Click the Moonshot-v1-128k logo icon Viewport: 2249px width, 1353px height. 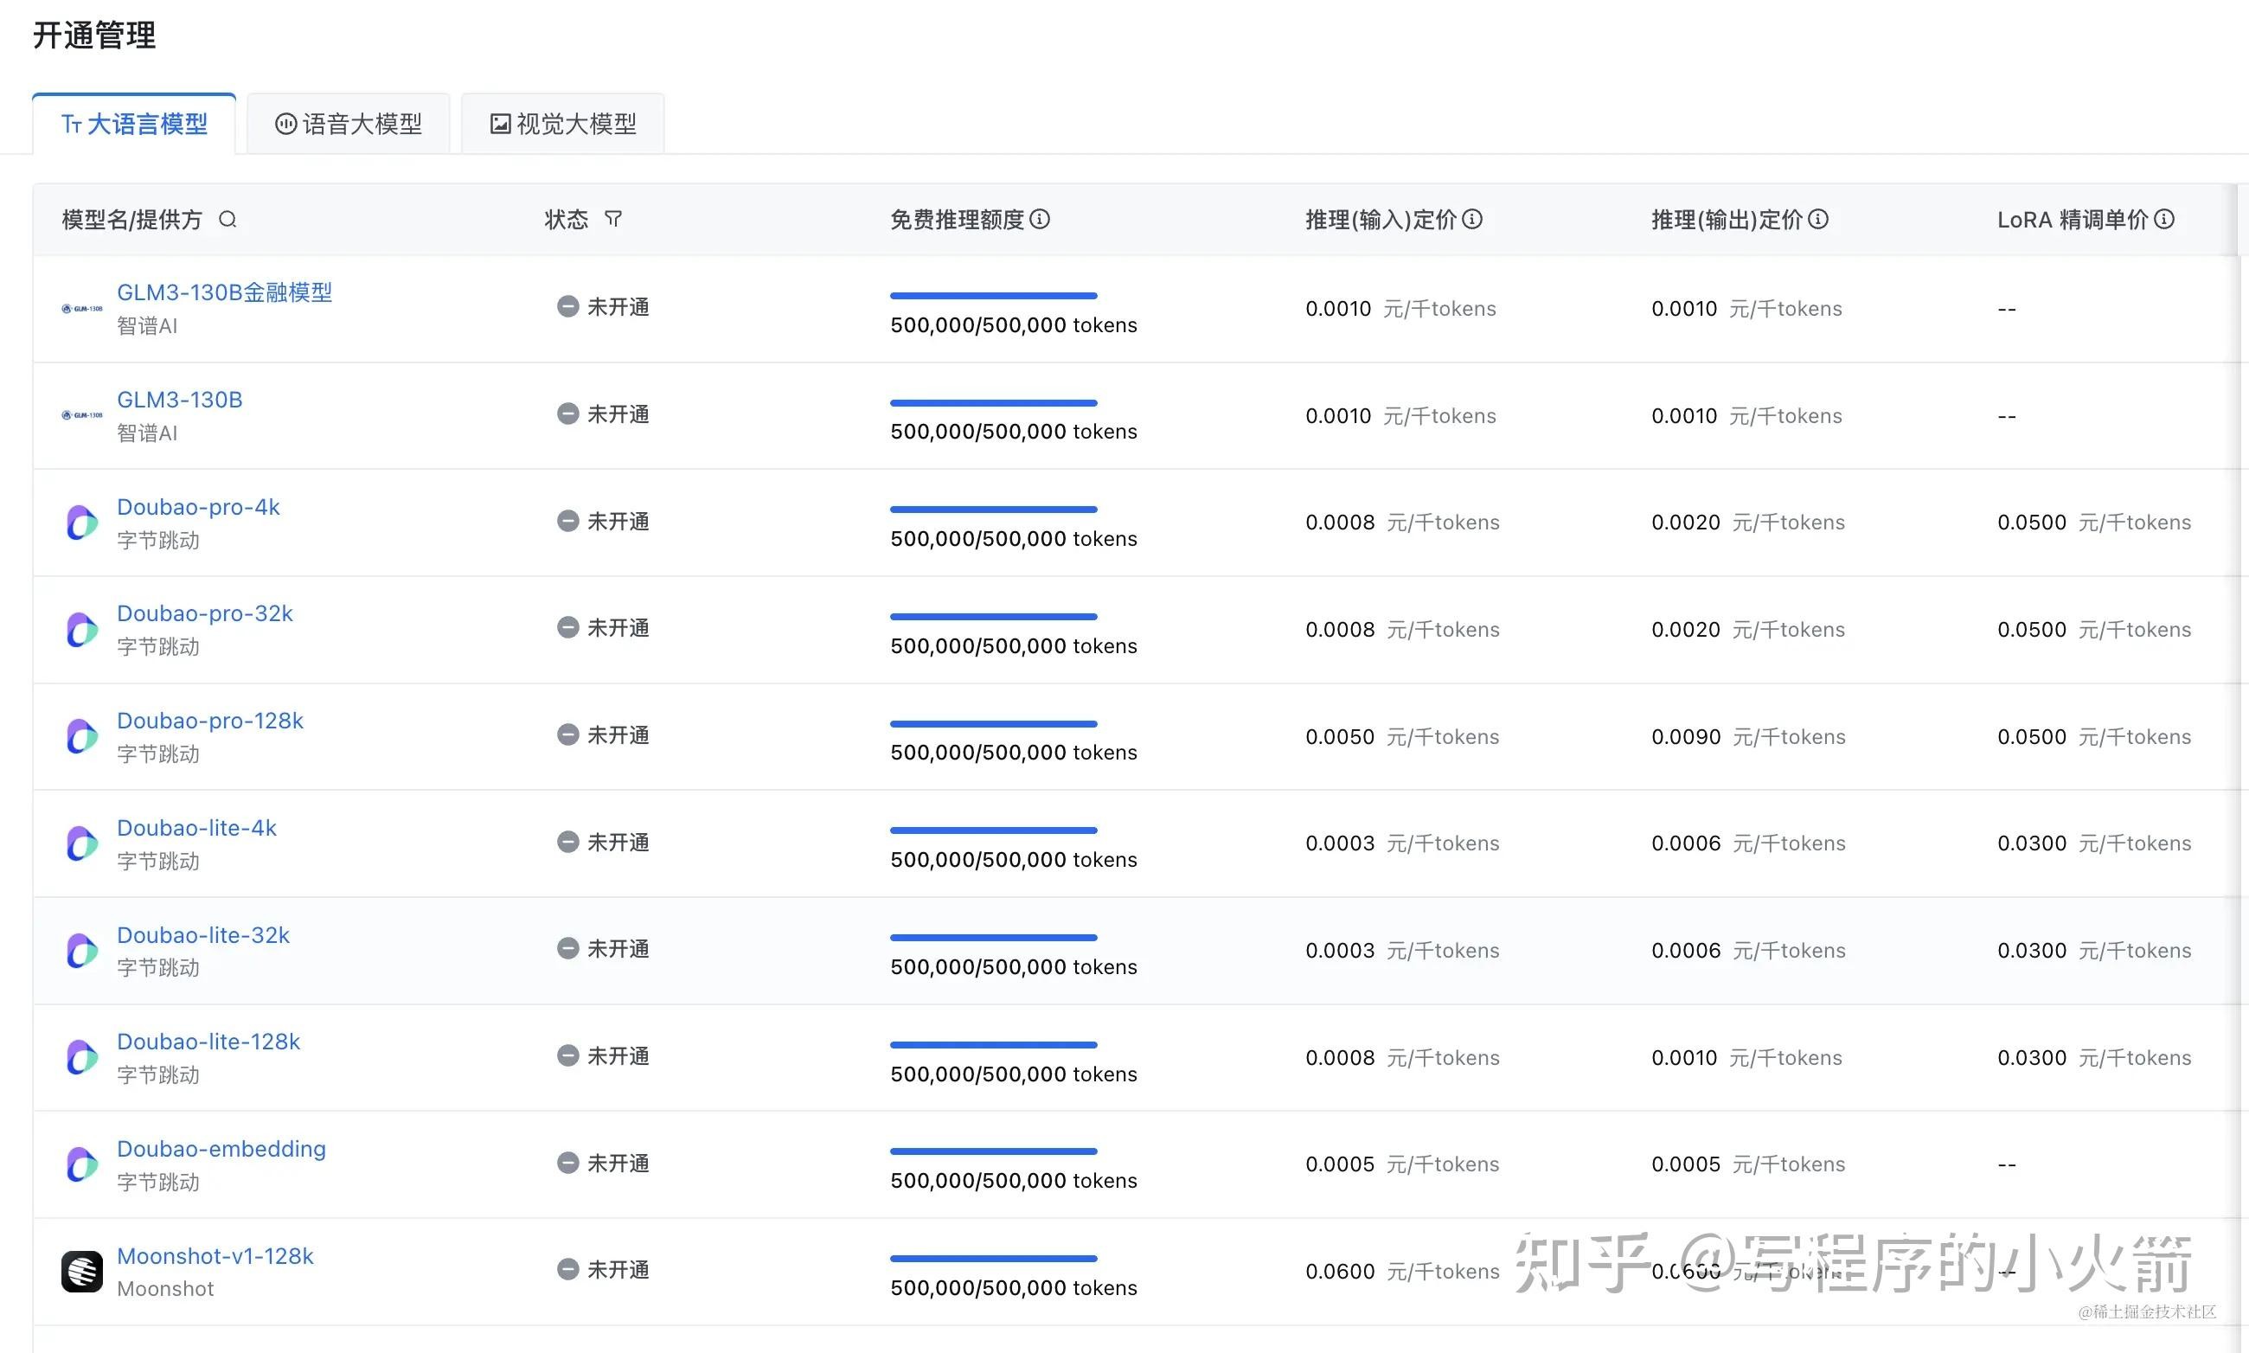(82, 1272)
